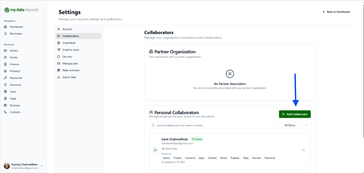
Task: Click the Contacts access tag on Sarel's card
Action: (x=212, y=158)
